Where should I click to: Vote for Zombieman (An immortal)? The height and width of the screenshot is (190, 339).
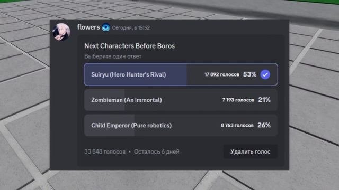[181, 100]
